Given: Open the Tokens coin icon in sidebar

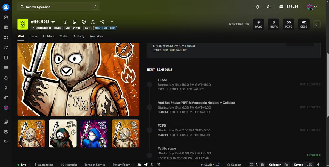Looking at the screenshot, I should [6, 37].
